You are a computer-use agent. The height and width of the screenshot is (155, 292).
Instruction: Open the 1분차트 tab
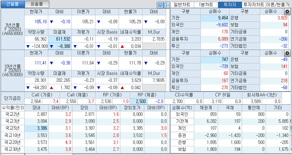[206, 5]
